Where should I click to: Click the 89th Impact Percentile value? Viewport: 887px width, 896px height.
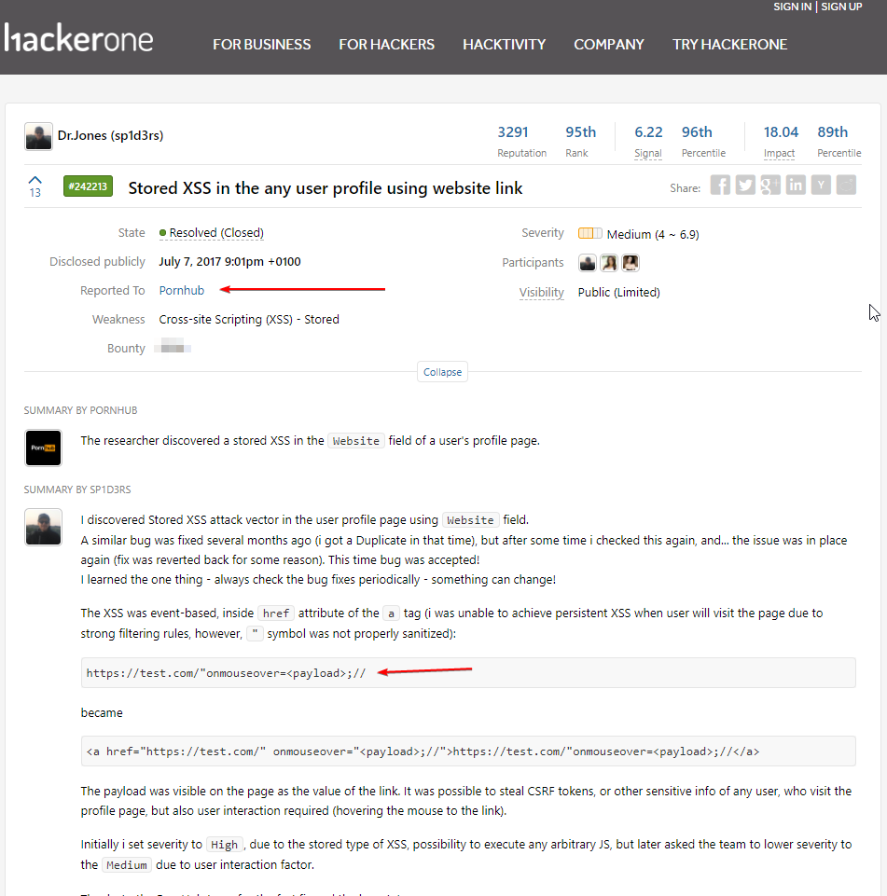click(832, 132)
